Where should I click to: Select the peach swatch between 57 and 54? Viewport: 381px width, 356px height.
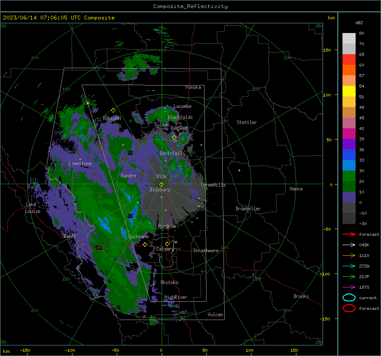(349, 80)
